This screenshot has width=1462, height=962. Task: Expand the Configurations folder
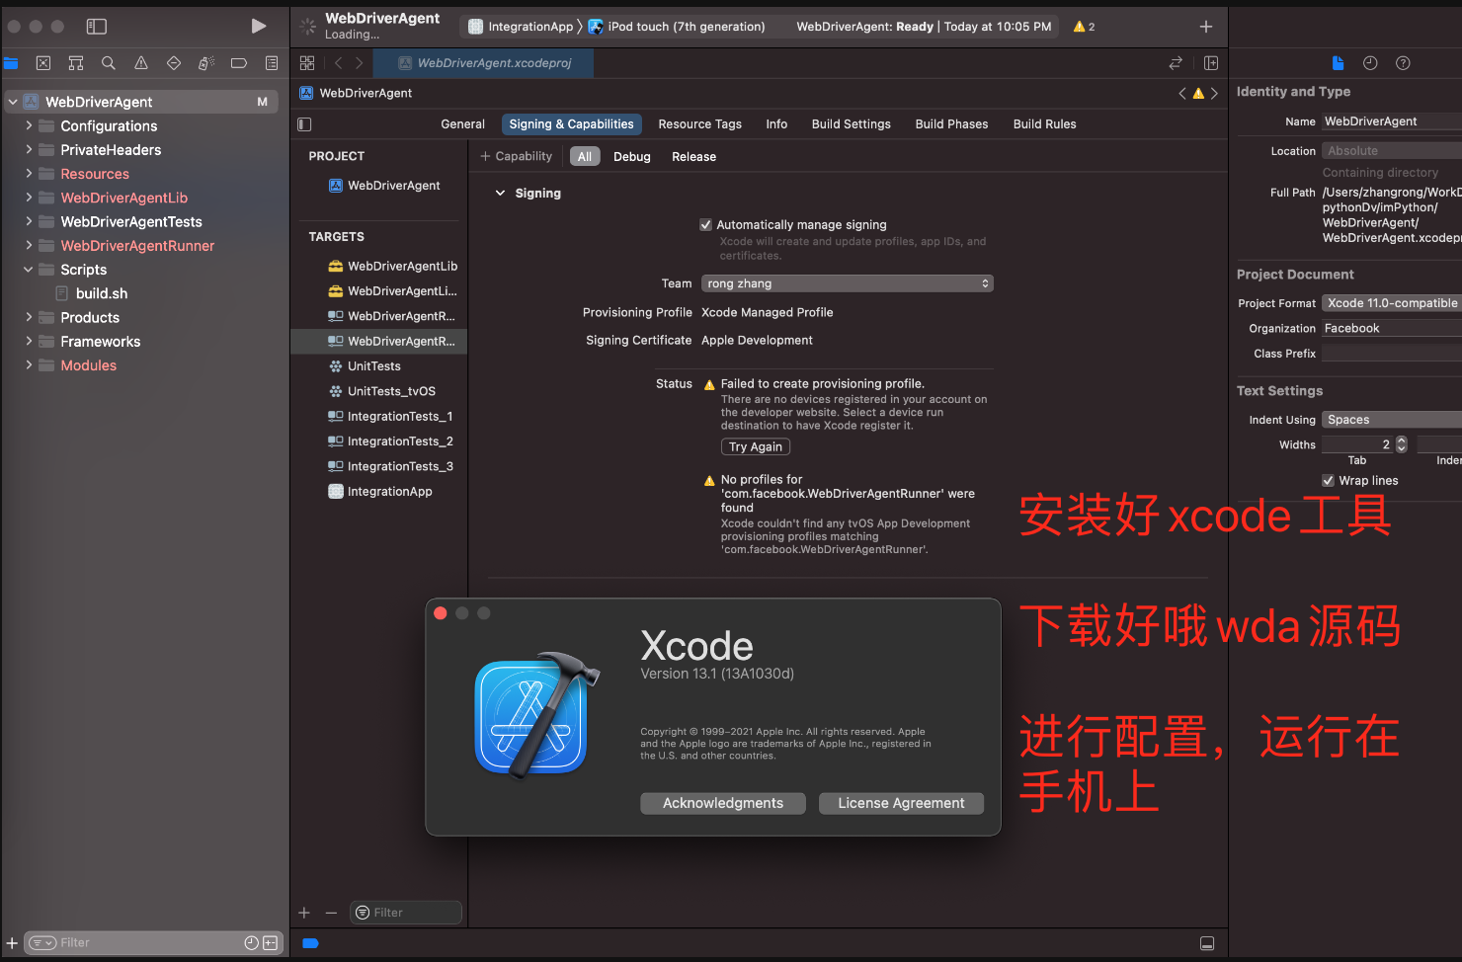tap(29, 125)
